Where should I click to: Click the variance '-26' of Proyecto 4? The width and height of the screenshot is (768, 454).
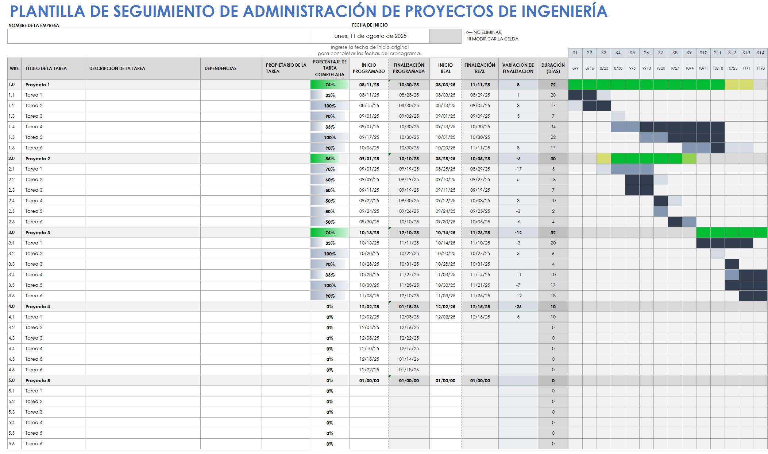tap(518, 306)
